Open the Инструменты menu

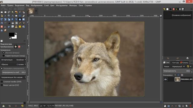(x=62, y=5)
